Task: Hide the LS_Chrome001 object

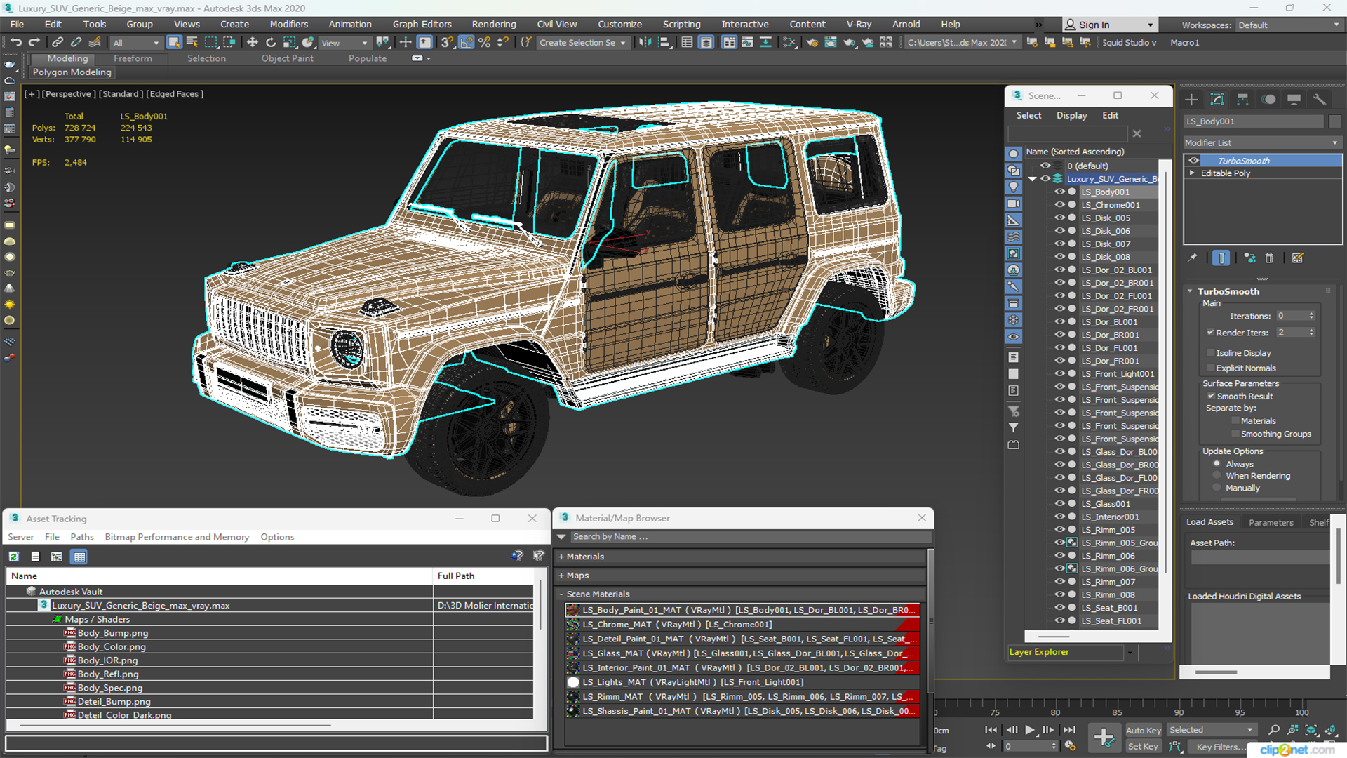Action: pos(1060,205)
